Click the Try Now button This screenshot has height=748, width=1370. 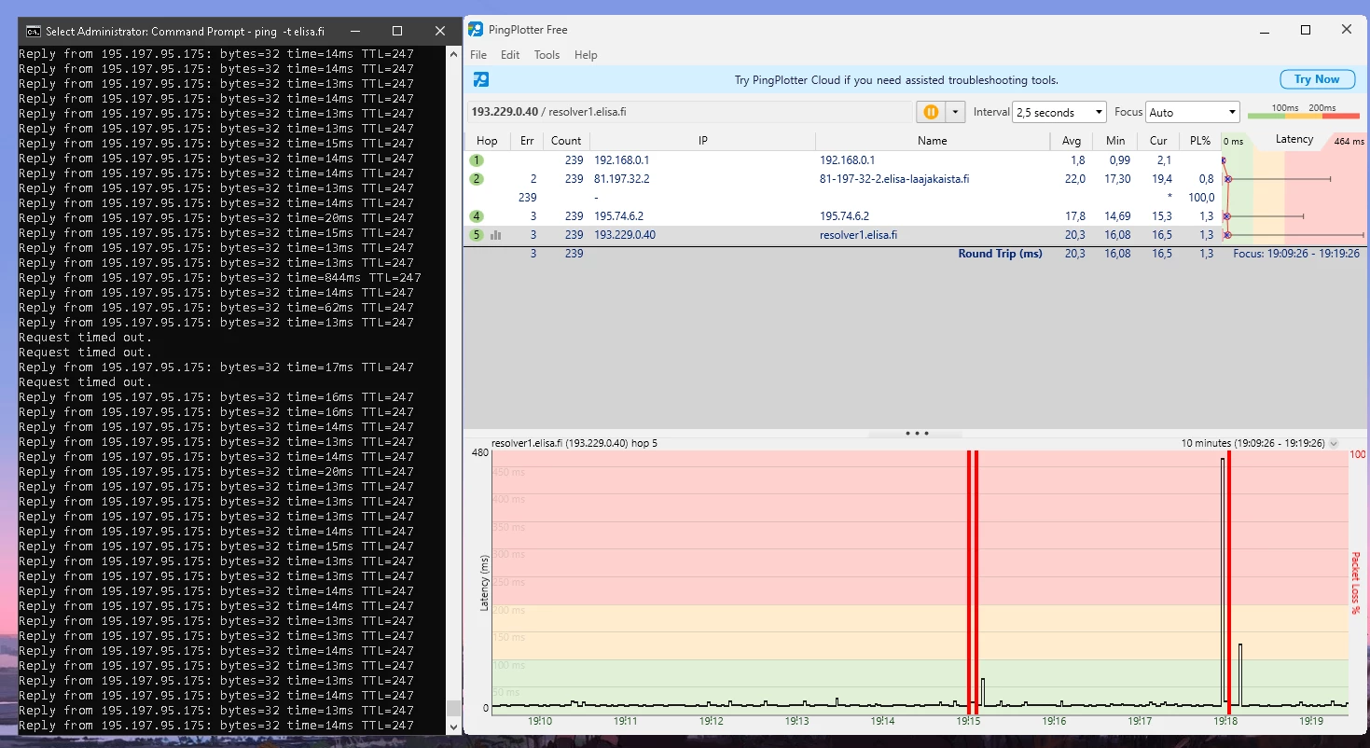click(x=1316, y=79)
